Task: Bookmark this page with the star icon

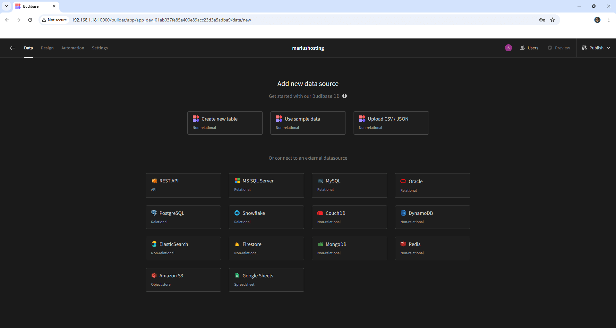Action: [552, 20]
